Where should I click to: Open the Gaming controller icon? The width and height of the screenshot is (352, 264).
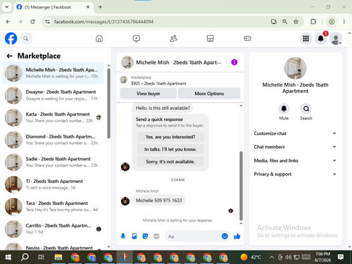point(247,39)
